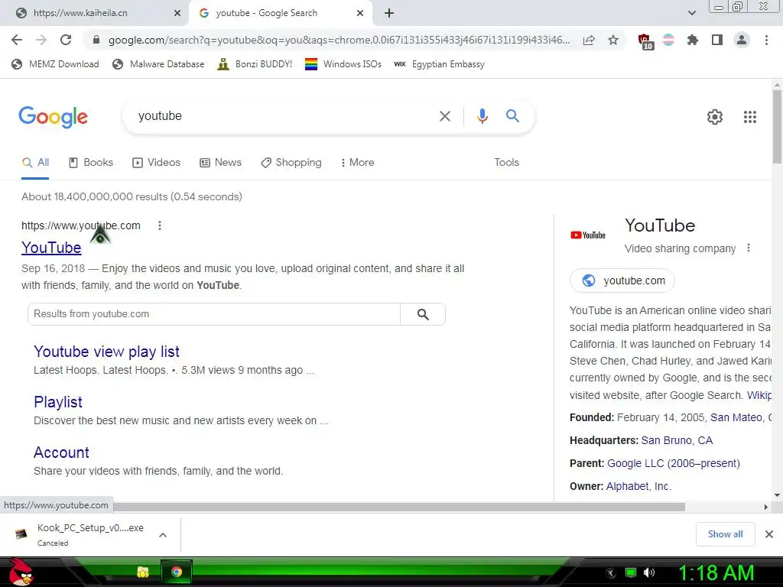Click into the Google search field
The height and width of the screenshot is (587, 783).
coord(284,116)
